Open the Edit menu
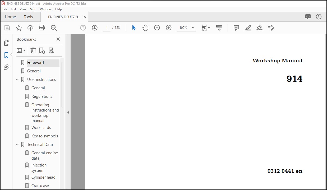Image resolution: width=327 pixels, height=190 pixels. [13, 9]
